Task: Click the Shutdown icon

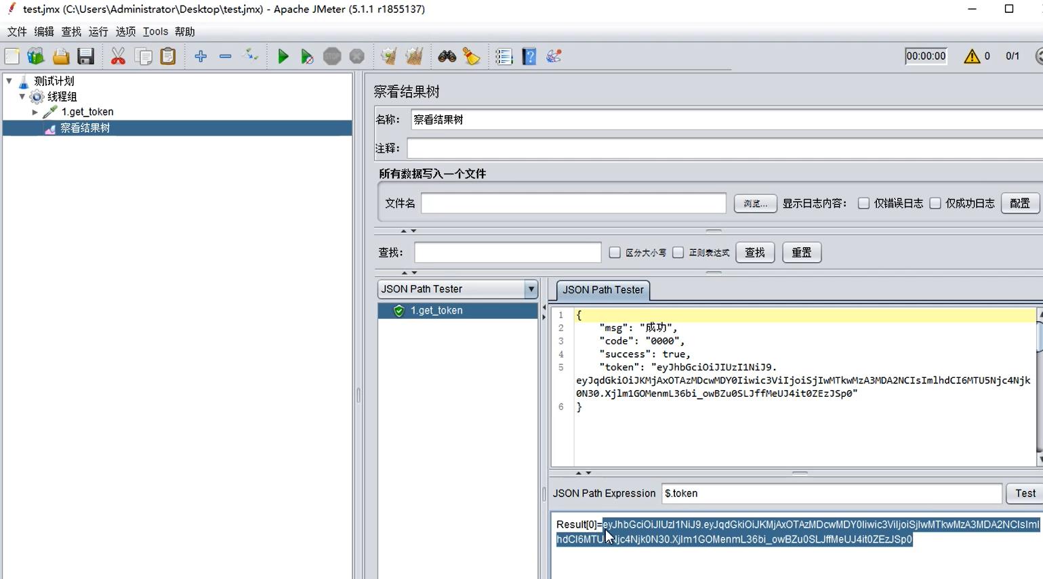Action: (357, 56)
